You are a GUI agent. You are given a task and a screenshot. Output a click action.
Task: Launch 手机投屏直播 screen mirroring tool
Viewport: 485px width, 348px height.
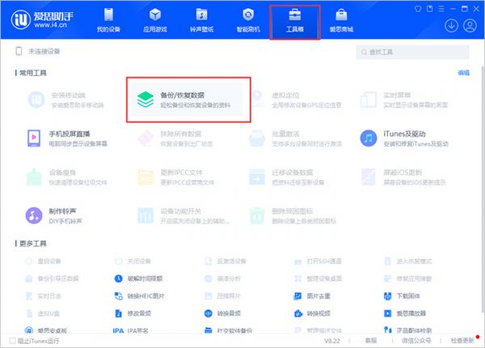[x=34, y=138]
